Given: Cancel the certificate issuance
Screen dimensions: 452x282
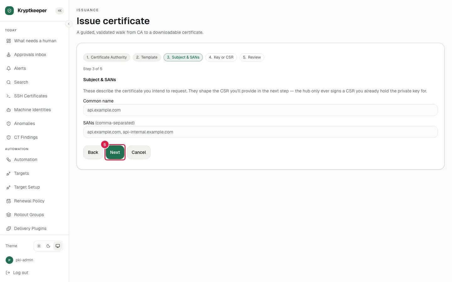Looking at the screenshot, I should [x=139, y=152].
